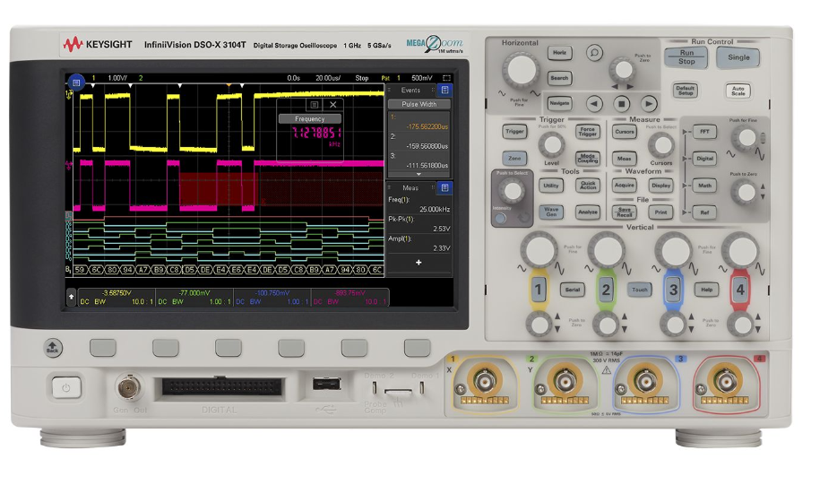
Task: Toggle channel 2 green key
Action: tap(606, 290)
